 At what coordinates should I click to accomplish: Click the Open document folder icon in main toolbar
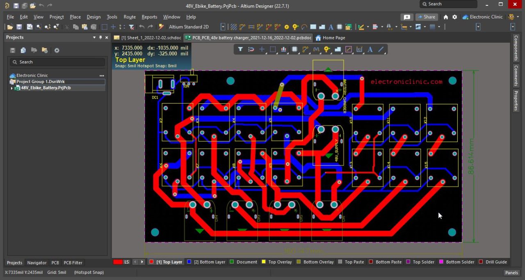point(10,27)
